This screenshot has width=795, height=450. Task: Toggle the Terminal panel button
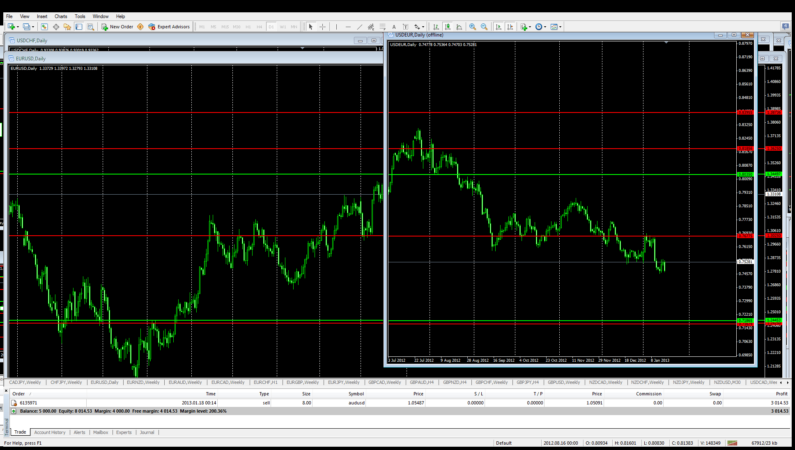point(79,27)
